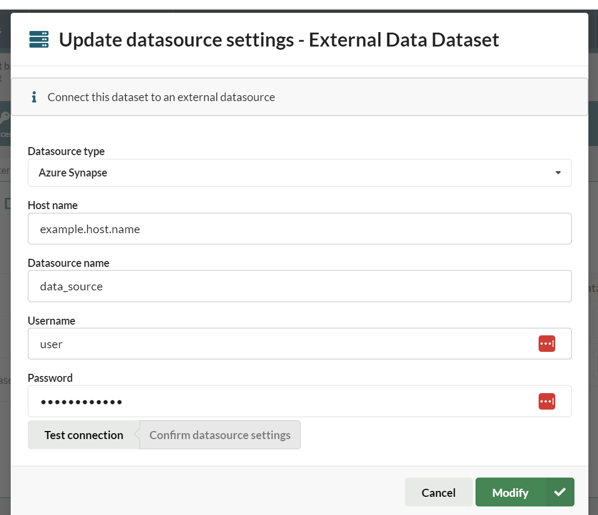This screenshot has width=598, height=515.
Task: Click the red password manager icon in Username field
Action: [x=546, y=343]
